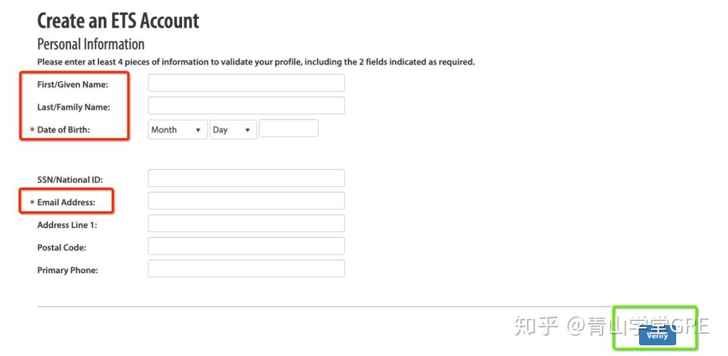Click the Email Address input box
Screen dimensions: 728x356
click(x=246, y=201)
